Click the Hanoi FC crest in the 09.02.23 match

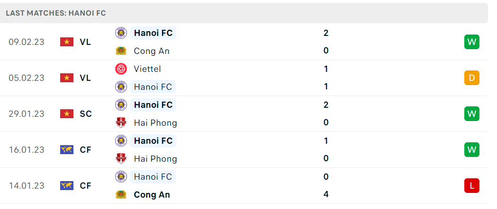pyautogui.click(x=121, y=33)
